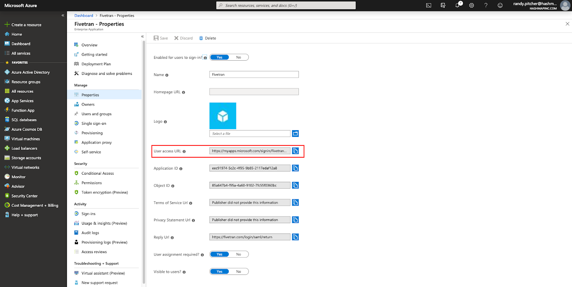The height and width of the screenshot is (287, 572).
Task: Show info tooltip for User access URL
Action: [x=184, y=152]
